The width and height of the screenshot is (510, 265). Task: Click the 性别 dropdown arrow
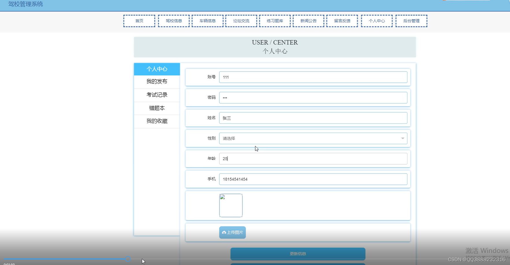click(x=403, y=138)
